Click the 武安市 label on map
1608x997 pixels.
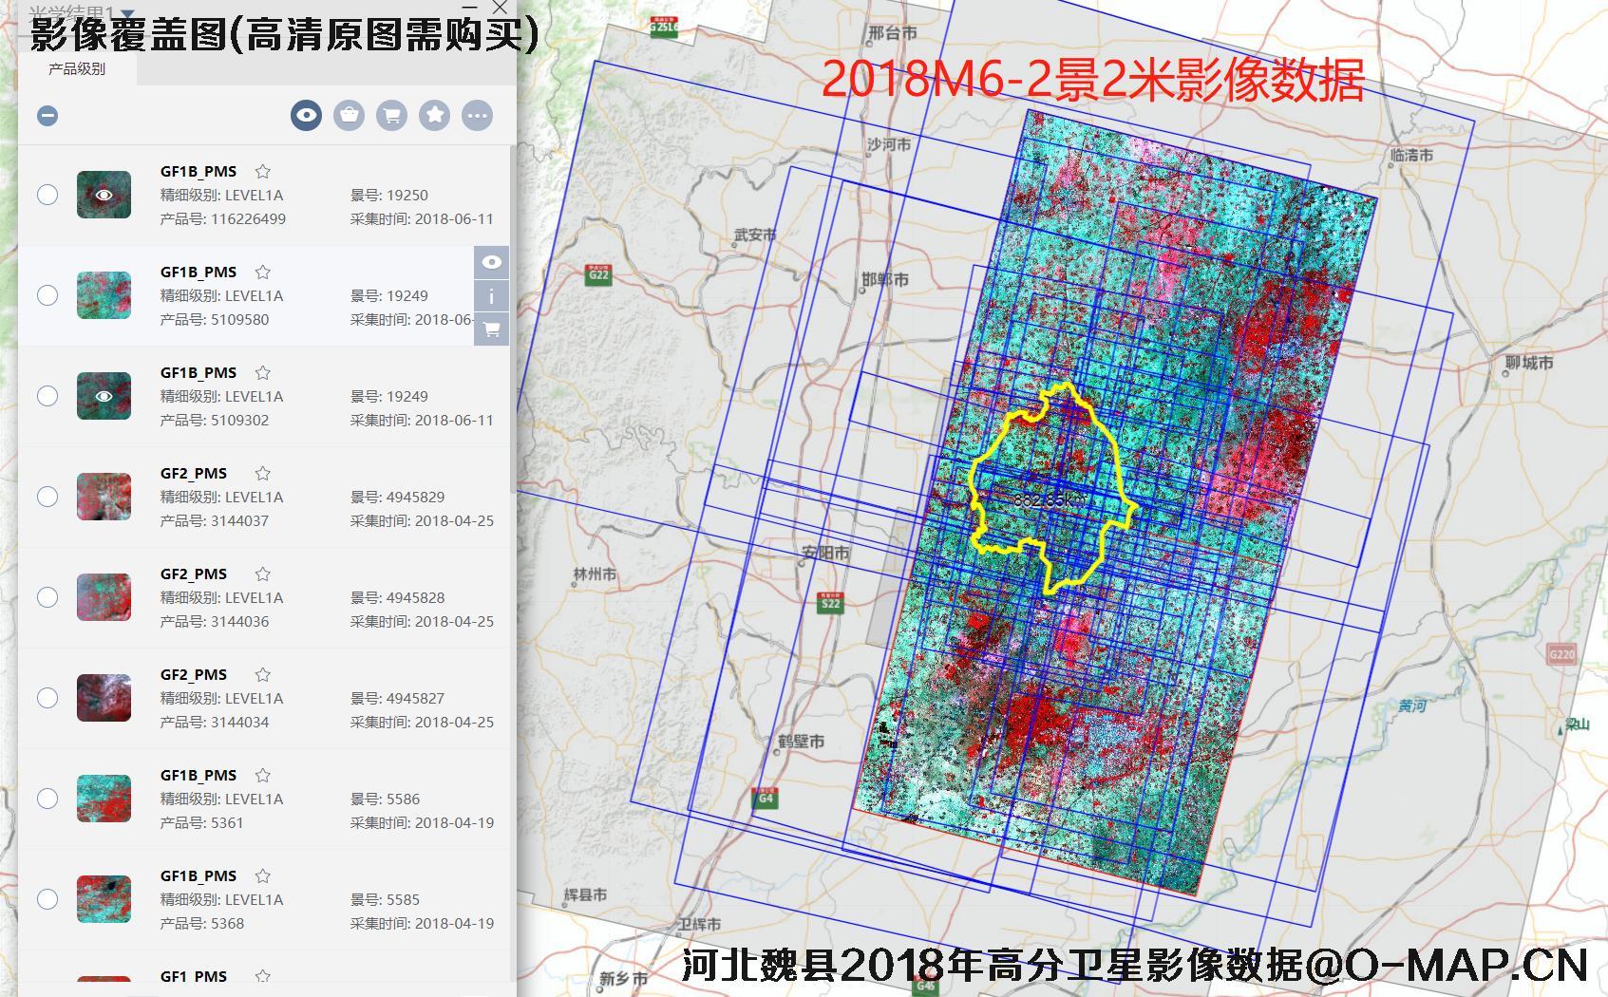755,234
